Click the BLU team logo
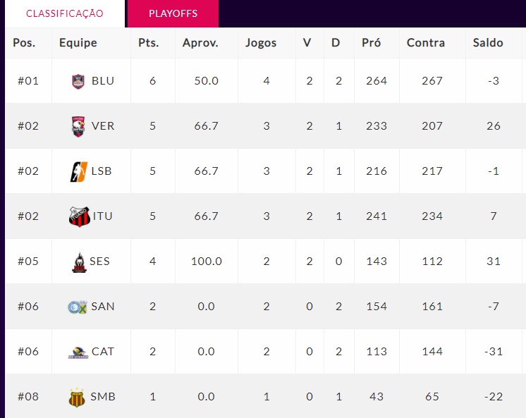This screenshot has height=418, width=526. [x=78, y=81]
